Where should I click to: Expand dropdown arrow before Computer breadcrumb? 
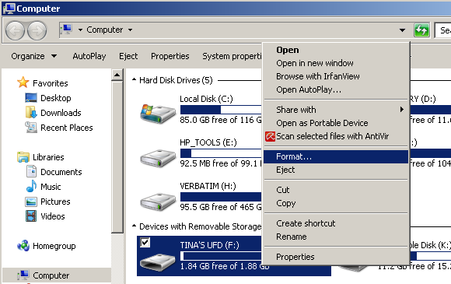(x=80, y=30)
